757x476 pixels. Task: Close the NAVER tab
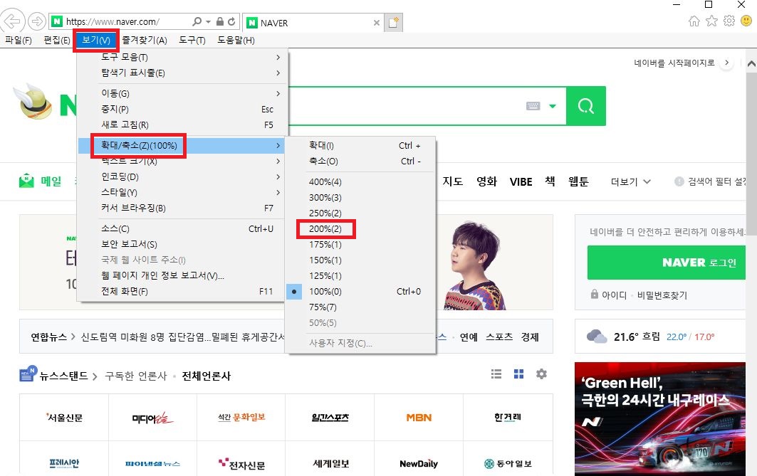(x=377, y=23)
